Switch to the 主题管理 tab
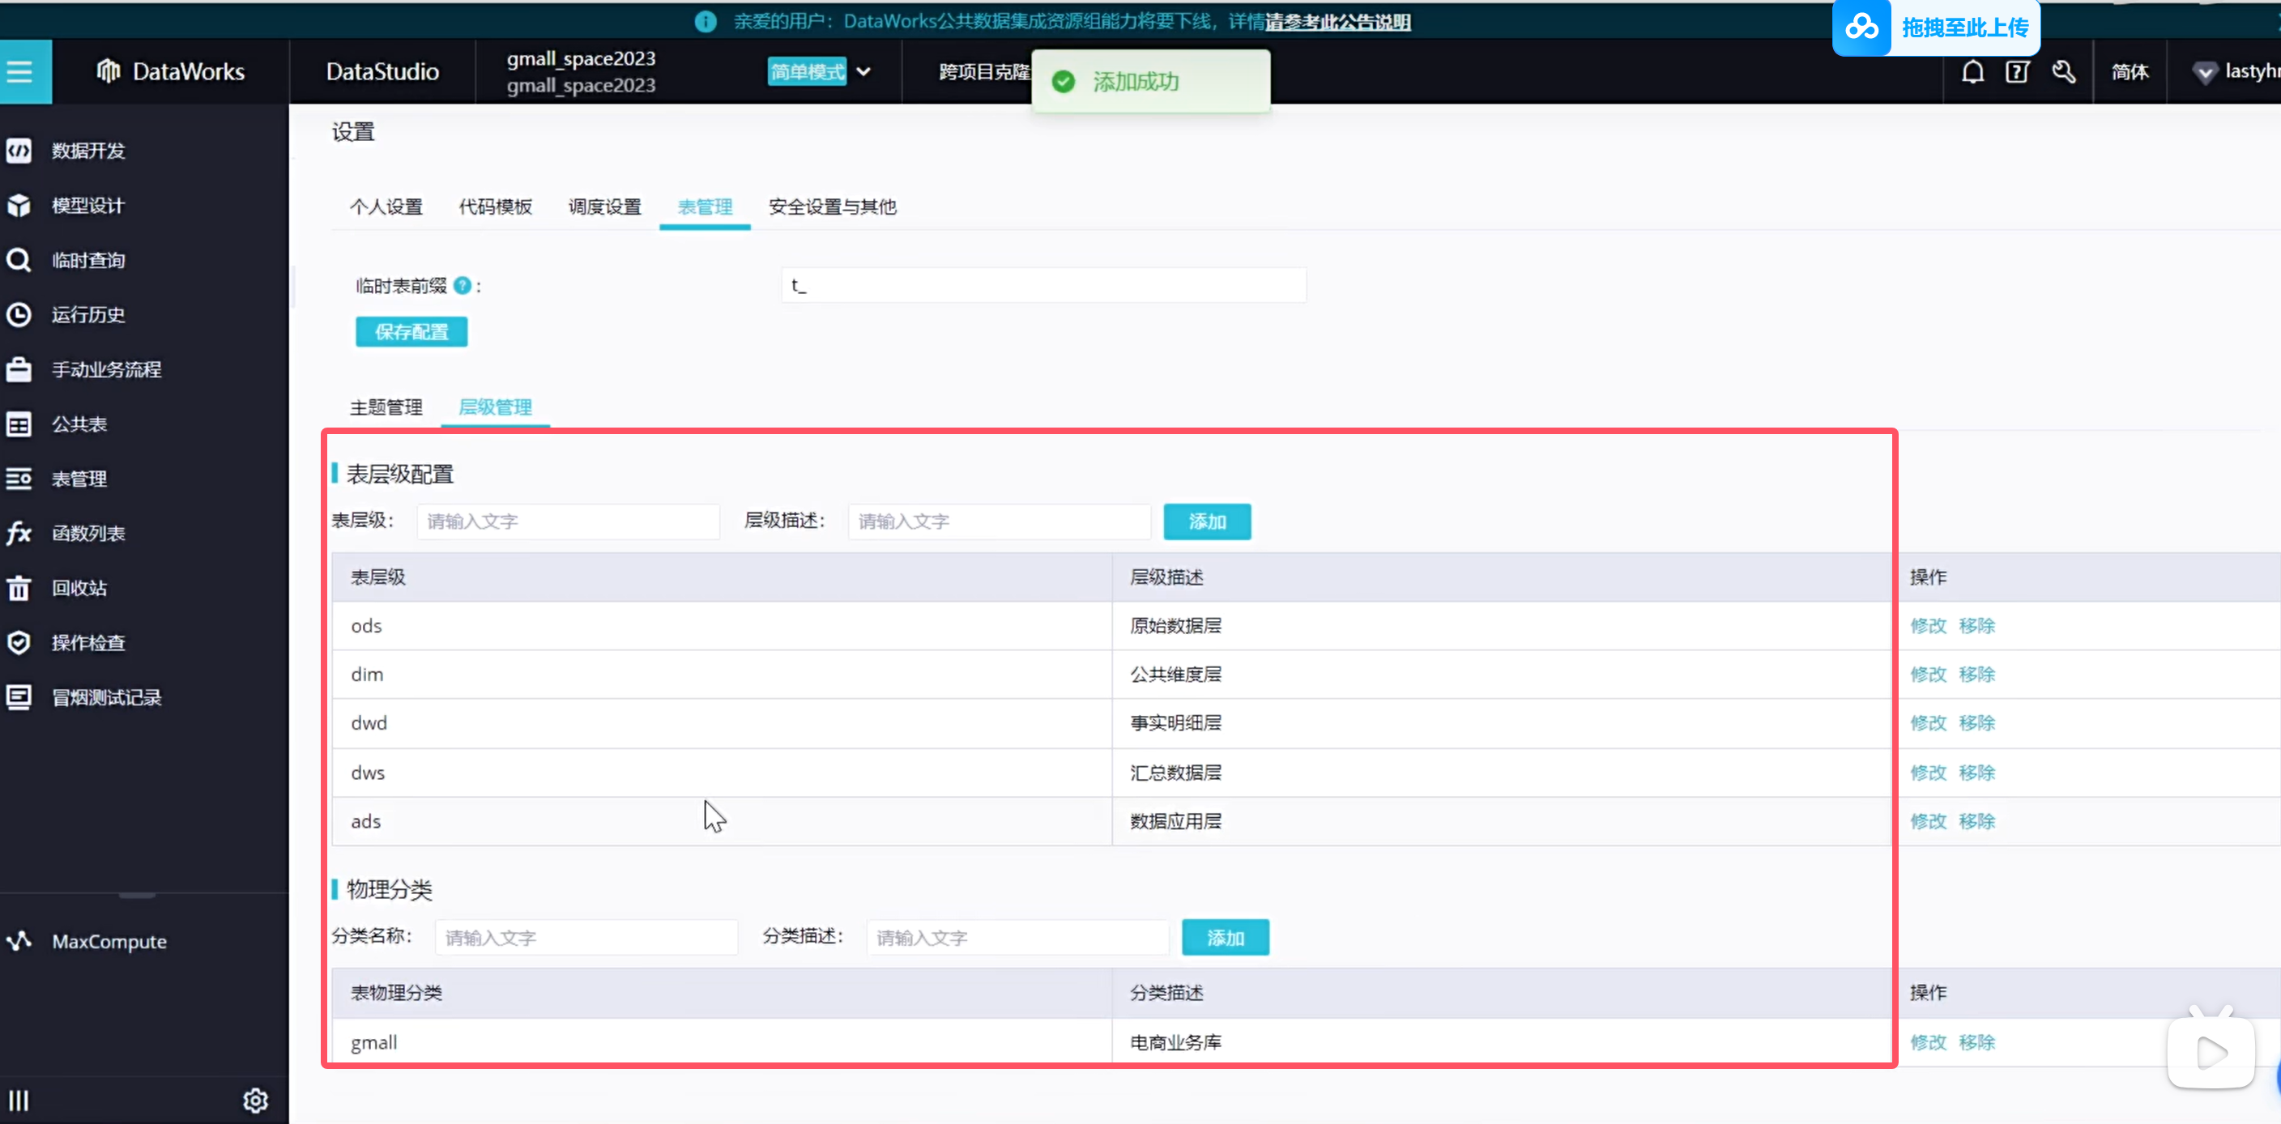Viewport: 2281px width, 1124px height. 386,407
